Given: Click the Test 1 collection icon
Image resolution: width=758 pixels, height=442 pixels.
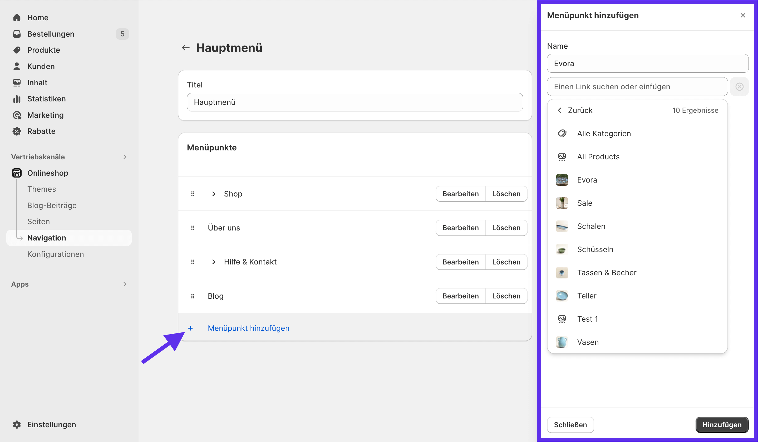Looking at the screenshot, I should coord(562,319).
